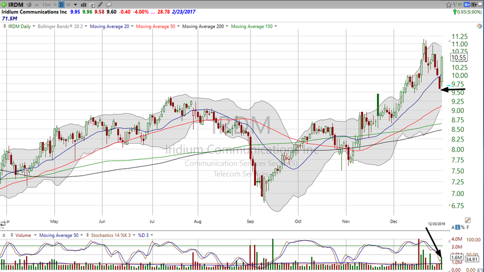
Task: Open the Moving Average 20 dropdown
Action: coord(132,26)
